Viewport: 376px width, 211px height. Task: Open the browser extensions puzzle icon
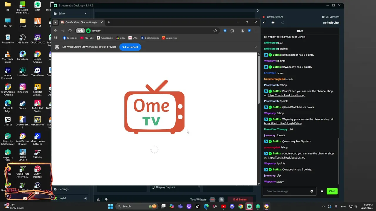coord(232,31)
